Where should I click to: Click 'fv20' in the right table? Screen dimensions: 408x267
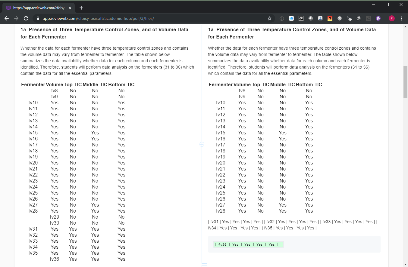pos(221,163)
